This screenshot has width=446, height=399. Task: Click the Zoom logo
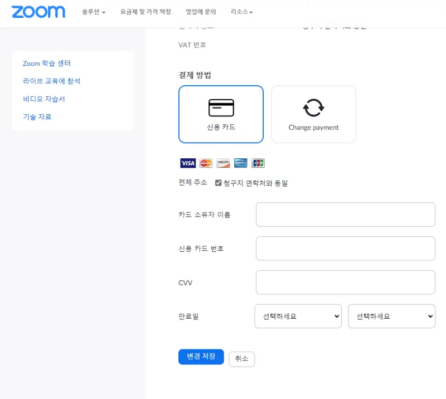[38, 11]
